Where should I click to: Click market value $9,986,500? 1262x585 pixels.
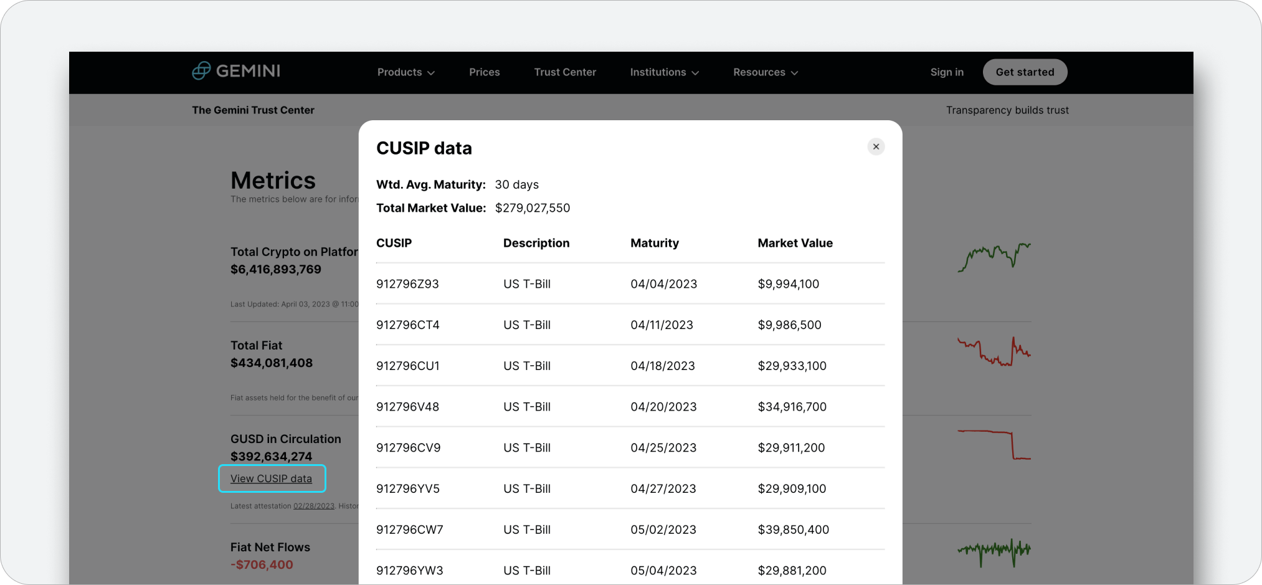[x=790, y=325]
